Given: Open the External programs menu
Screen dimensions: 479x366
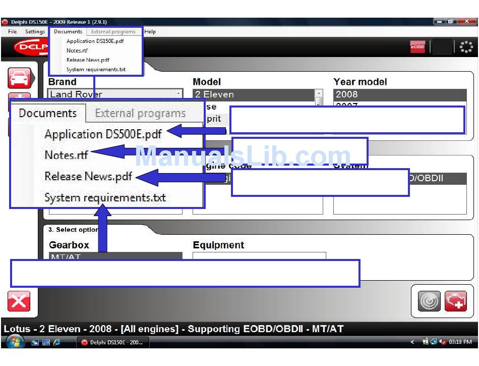Looking at the screenshot, I should point(113,31).
